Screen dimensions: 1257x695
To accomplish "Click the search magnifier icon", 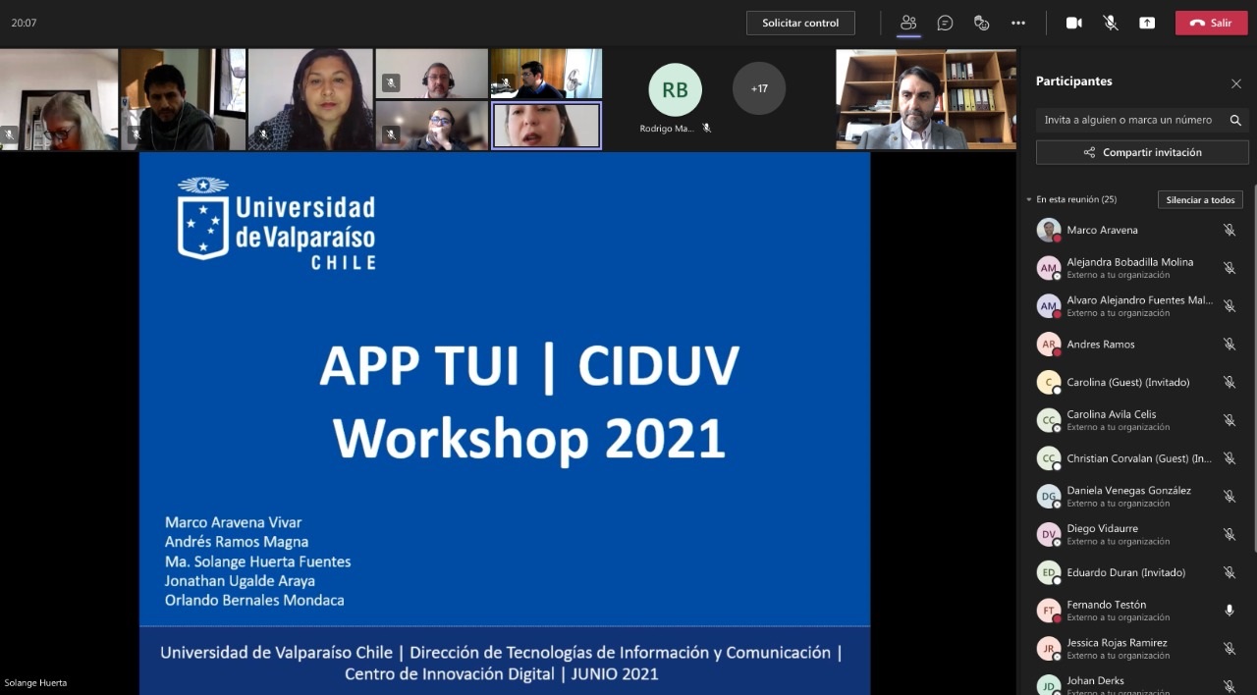I will pyautogui.click(x=1235, y=120).
